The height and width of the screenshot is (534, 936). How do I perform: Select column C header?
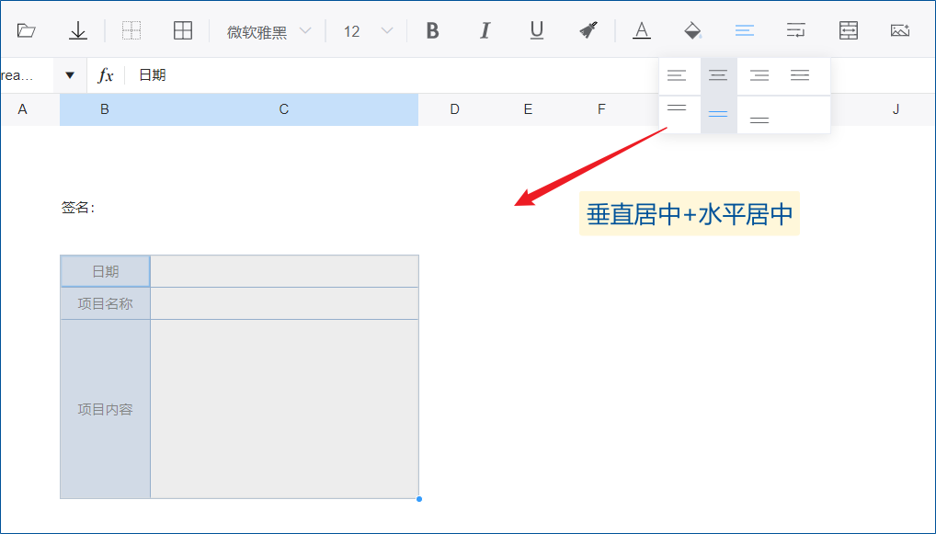(284, 109)
